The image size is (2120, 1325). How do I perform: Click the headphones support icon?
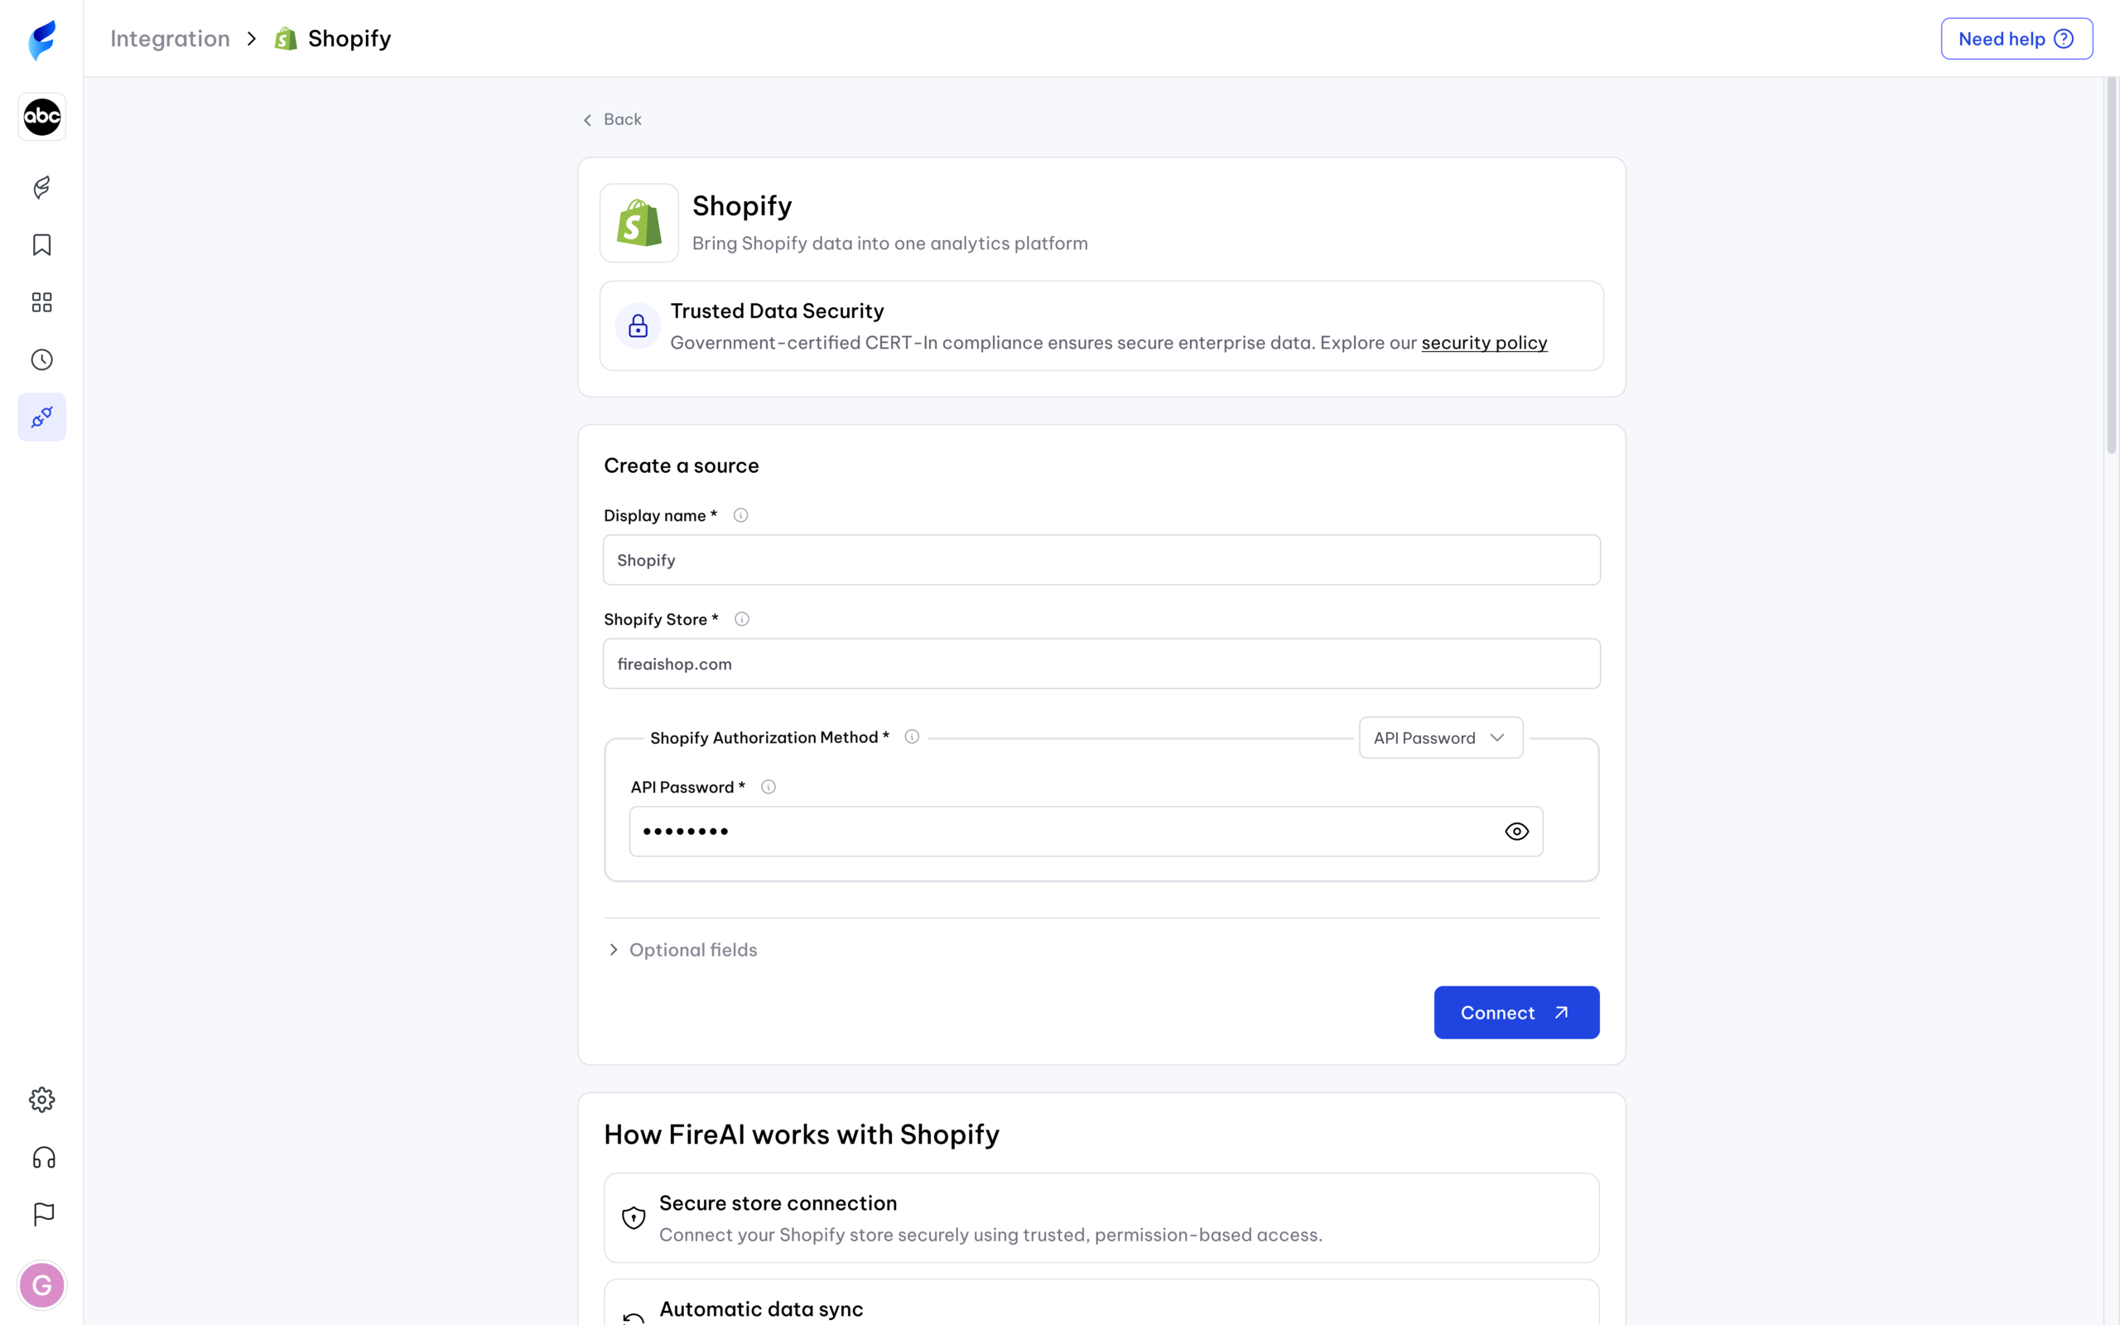43,1158
